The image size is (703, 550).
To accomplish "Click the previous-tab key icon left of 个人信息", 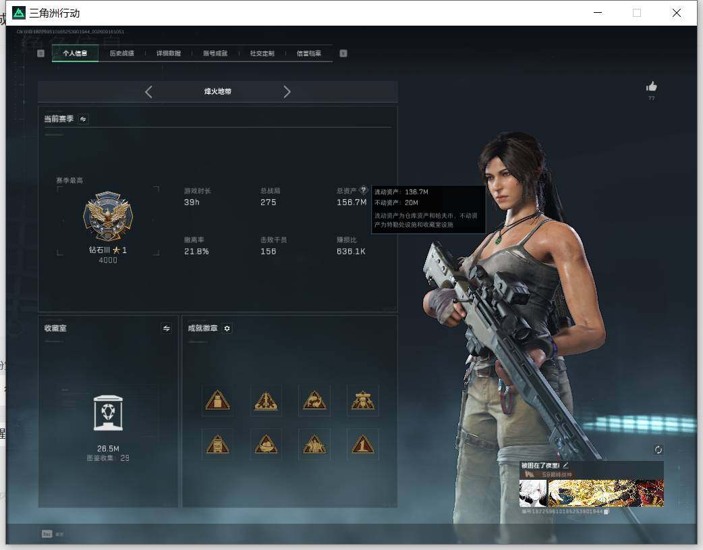I will pyautogui.click(x=40, y=53).
